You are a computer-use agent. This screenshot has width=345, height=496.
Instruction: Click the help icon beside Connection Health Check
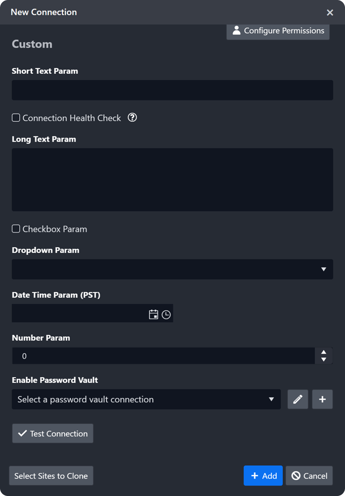[x=132, y=118]
